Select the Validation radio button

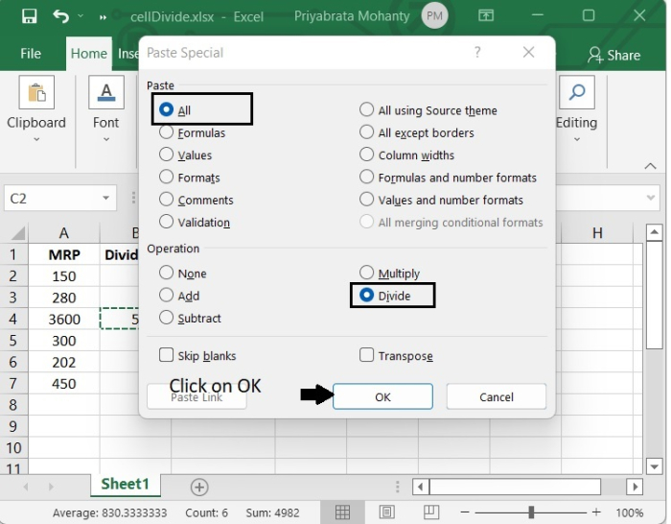(166, 222)
